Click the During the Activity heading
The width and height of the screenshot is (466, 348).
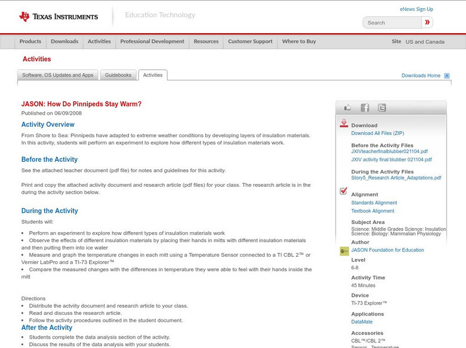point(50,211)
